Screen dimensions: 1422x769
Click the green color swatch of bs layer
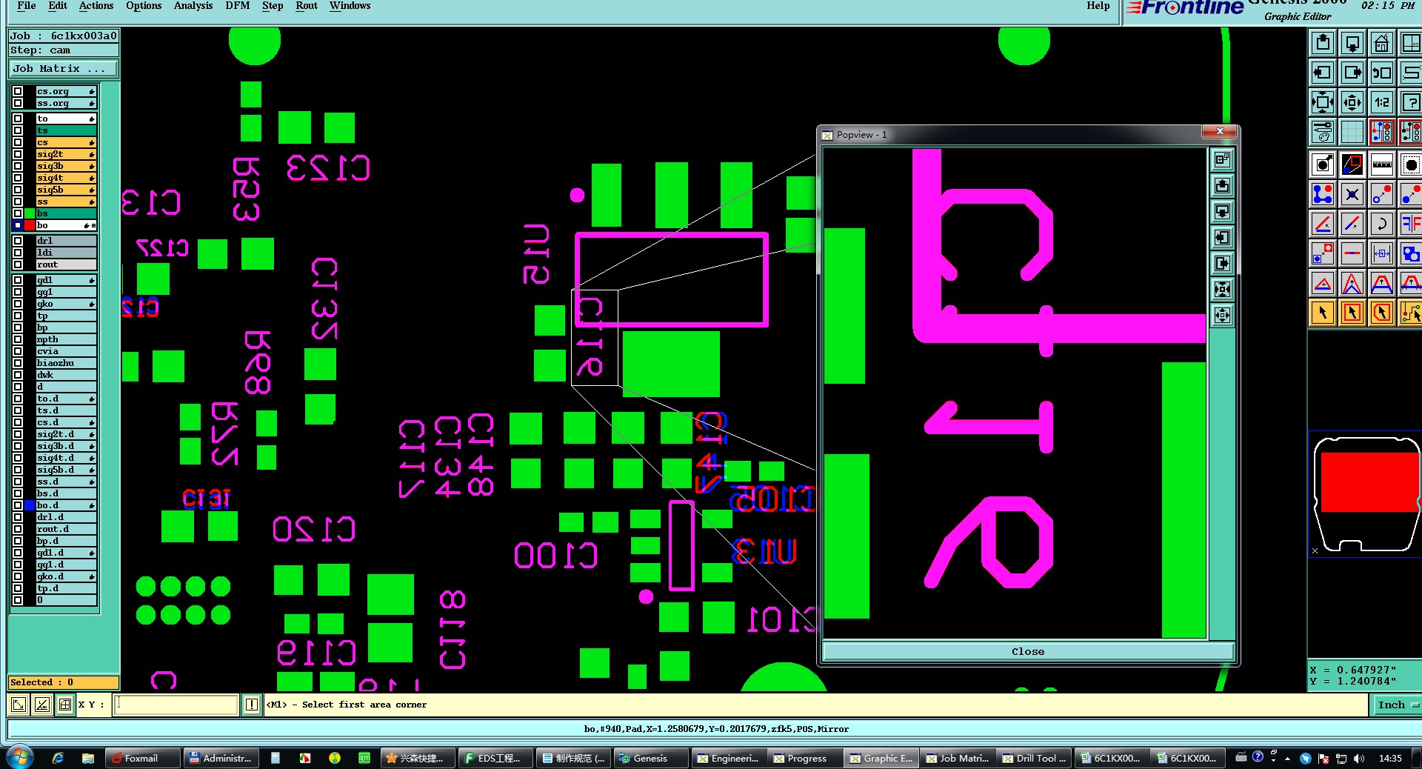coord(30,213)
